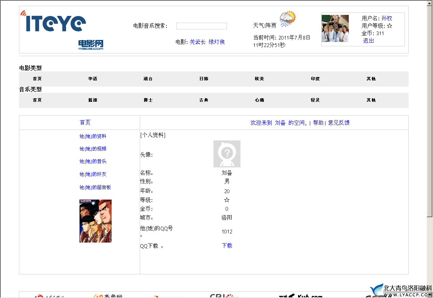Select 其他 under 电影类型
This screenshot has width=433, height=298.
(371, 79)
